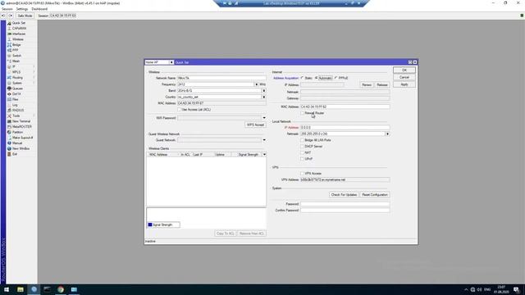The width and height of the screenshot is (525, 295).
Task: Open the Frequency dropdown arrow
Action: 257,84
